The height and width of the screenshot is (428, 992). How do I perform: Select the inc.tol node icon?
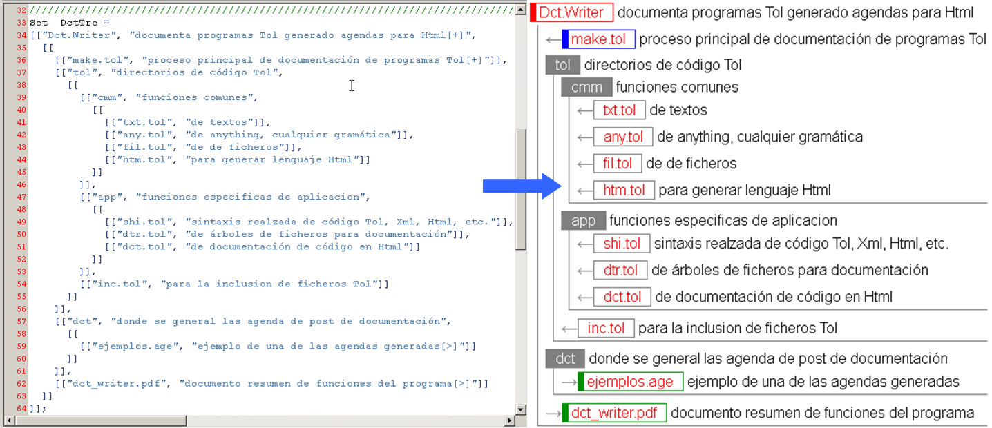tap(607, 328)
